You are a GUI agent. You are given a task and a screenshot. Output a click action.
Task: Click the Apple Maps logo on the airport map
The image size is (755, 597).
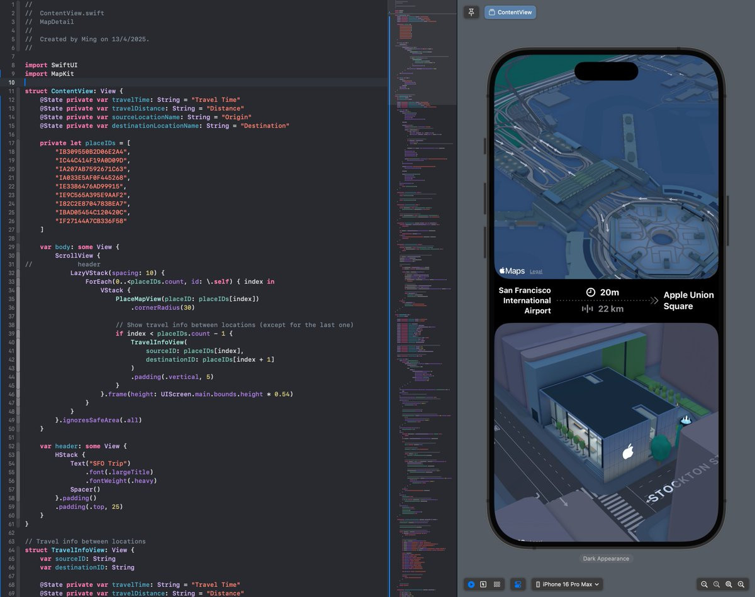pos(512,271)
